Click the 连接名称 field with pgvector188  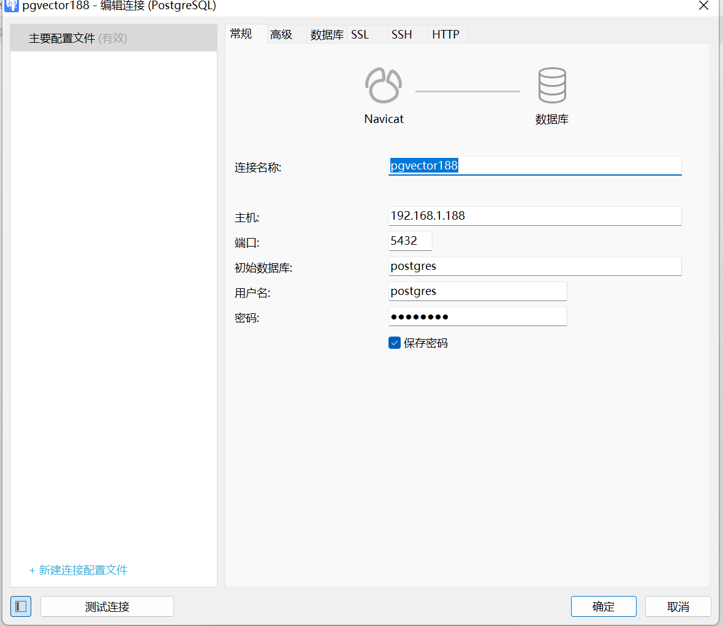(534, 166)
